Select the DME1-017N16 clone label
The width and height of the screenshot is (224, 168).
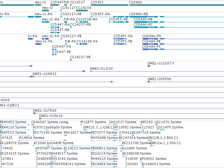click(x=45, y=111)
